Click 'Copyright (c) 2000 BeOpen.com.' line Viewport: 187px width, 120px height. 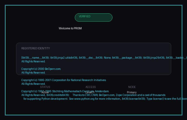pos(41,69)
